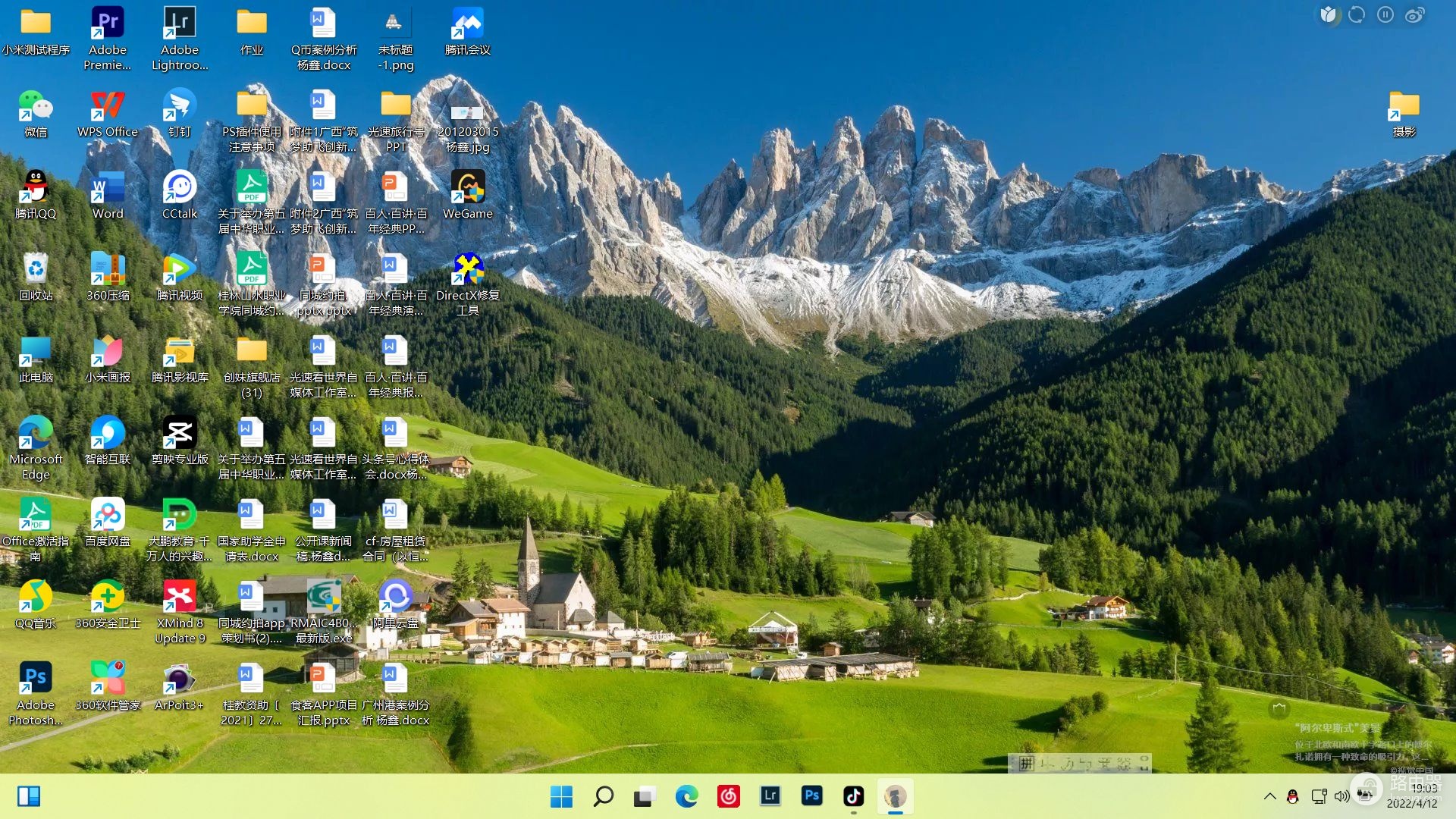The image size is (1456, 819).
Task: Open Lightroom from the taskbar
Action: tap(770, 796)
